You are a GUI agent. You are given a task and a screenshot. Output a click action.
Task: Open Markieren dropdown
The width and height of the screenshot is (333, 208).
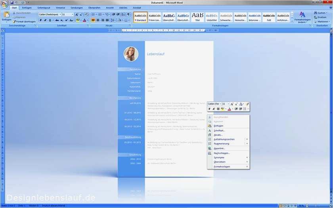(322, 21)
